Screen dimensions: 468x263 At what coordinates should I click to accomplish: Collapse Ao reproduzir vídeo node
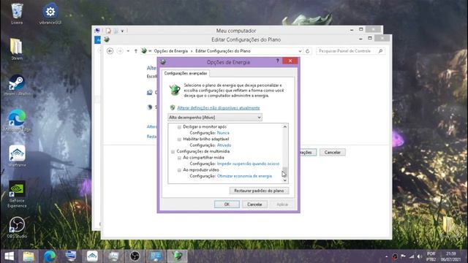[x=179, y=170]
